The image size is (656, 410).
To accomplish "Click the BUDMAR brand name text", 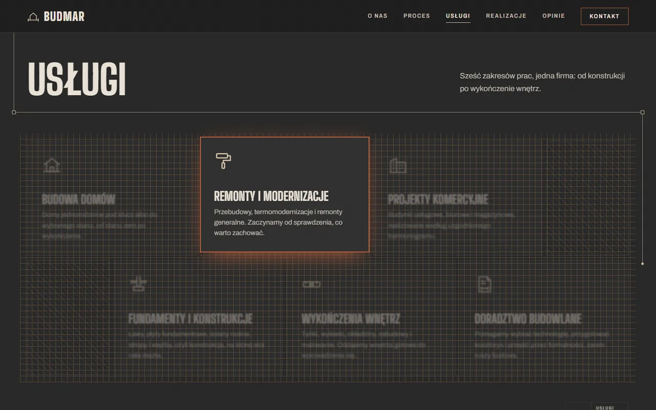I will point(64,16).
